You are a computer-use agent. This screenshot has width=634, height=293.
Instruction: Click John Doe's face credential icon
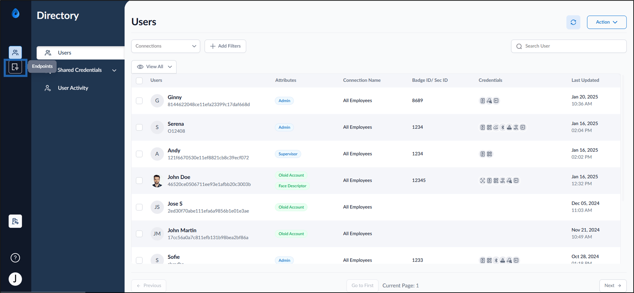click(x=482, y=180)
